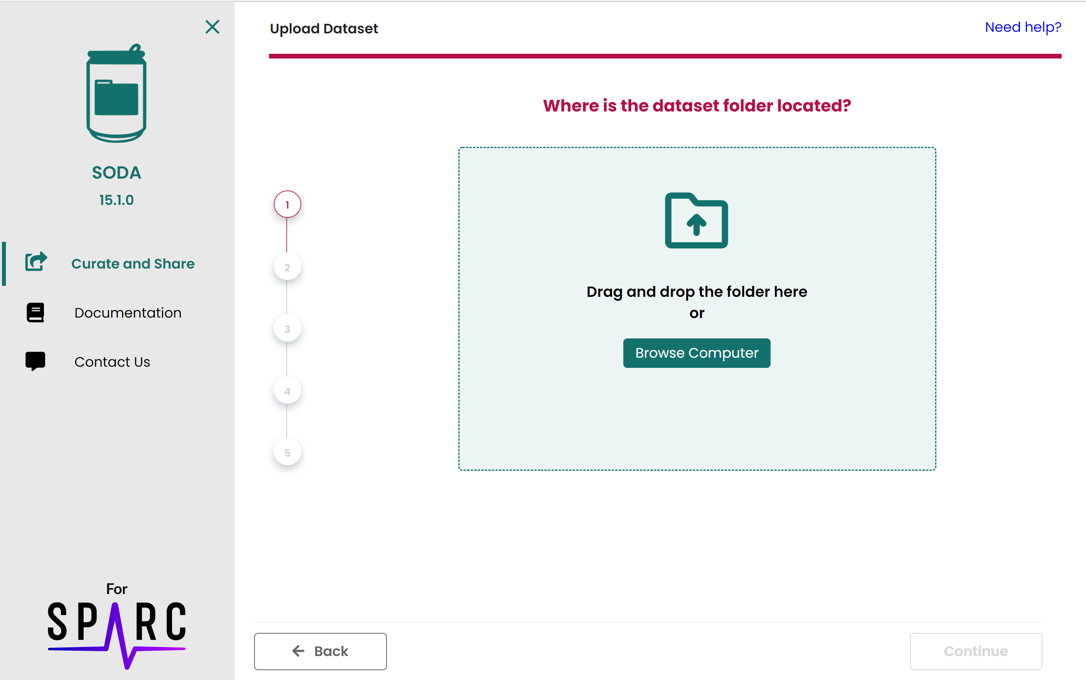Click Browse Computer button
Viewport: 1086px width, 680px height.
tap(696, 353)
